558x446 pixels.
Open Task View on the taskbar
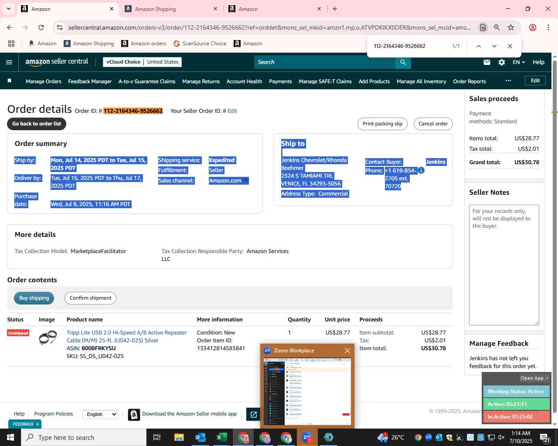157,437
